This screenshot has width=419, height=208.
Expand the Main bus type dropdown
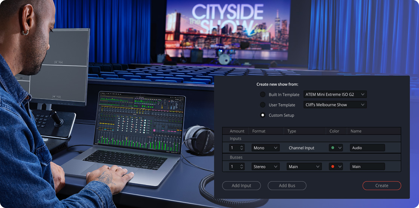tap(304, 166)
